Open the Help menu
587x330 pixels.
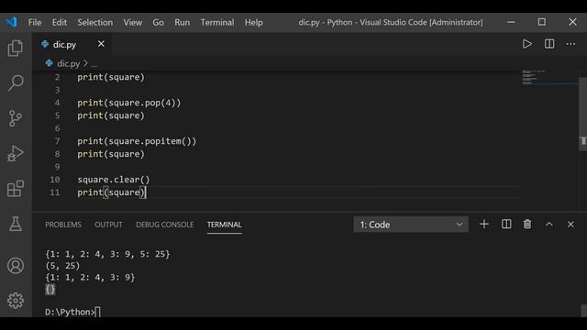(x=254, y=22)
